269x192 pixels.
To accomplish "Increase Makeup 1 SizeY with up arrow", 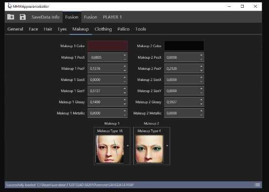I will (x=125, y=89).
